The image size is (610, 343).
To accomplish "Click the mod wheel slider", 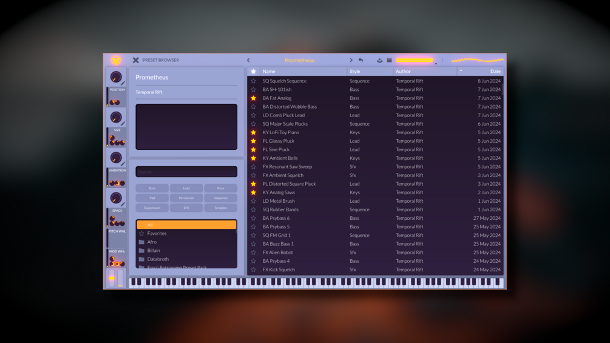I will click(120, 277).
